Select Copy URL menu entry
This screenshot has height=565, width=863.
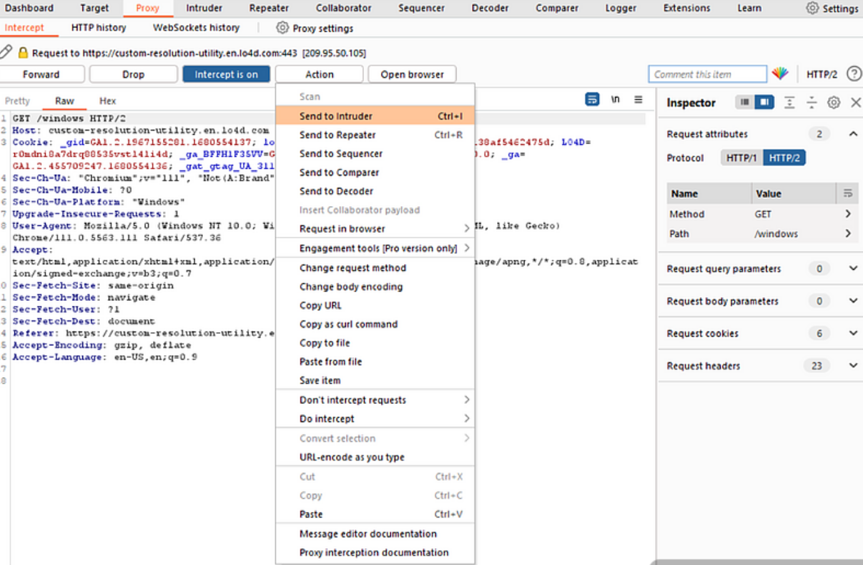click(375, 305)
